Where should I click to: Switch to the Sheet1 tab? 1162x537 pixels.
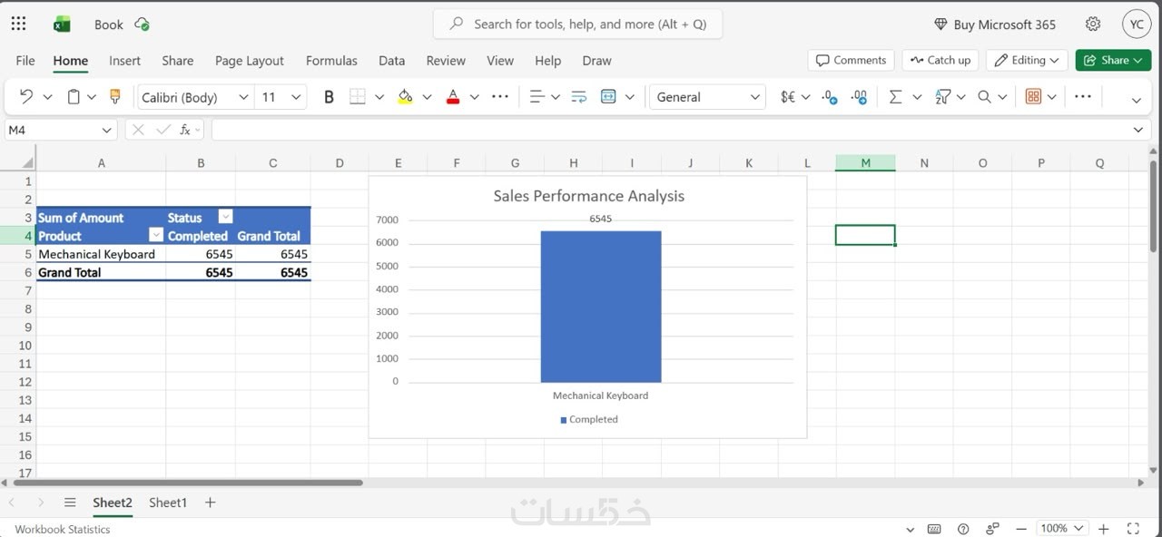168,503
